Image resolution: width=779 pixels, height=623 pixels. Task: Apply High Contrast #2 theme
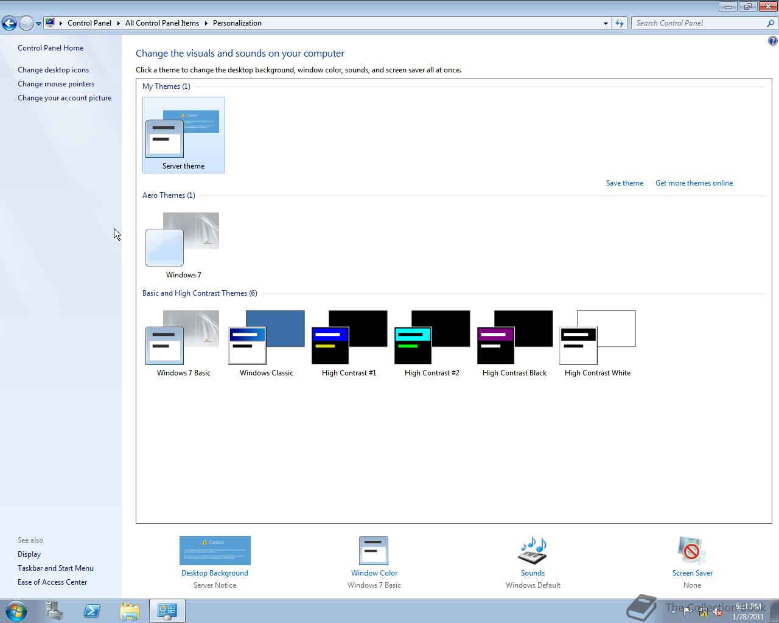point(432,343)
